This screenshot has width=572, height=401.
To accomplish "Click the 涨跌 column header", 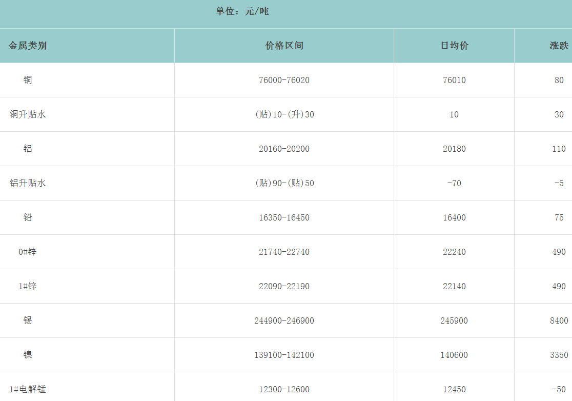I will [559, 46].
